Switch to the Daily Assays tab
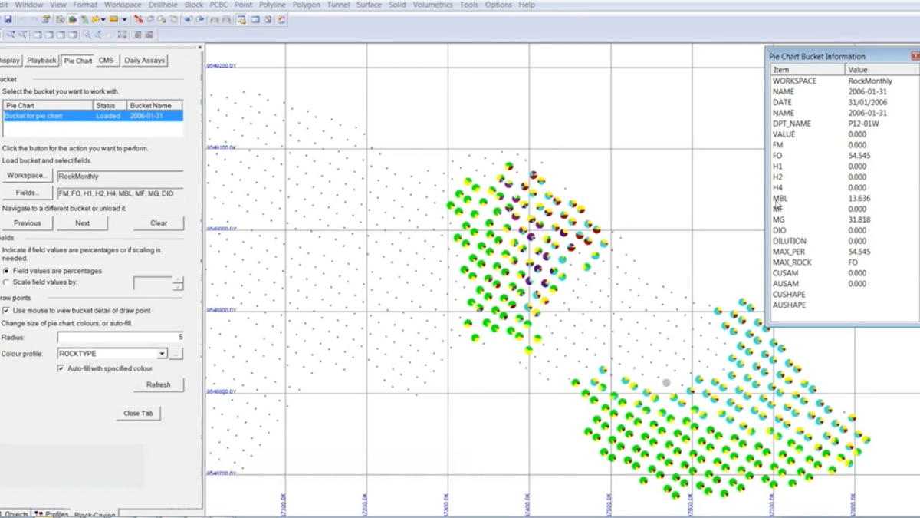The height and width of the screenshot is (518, 920). pos(144,61)
